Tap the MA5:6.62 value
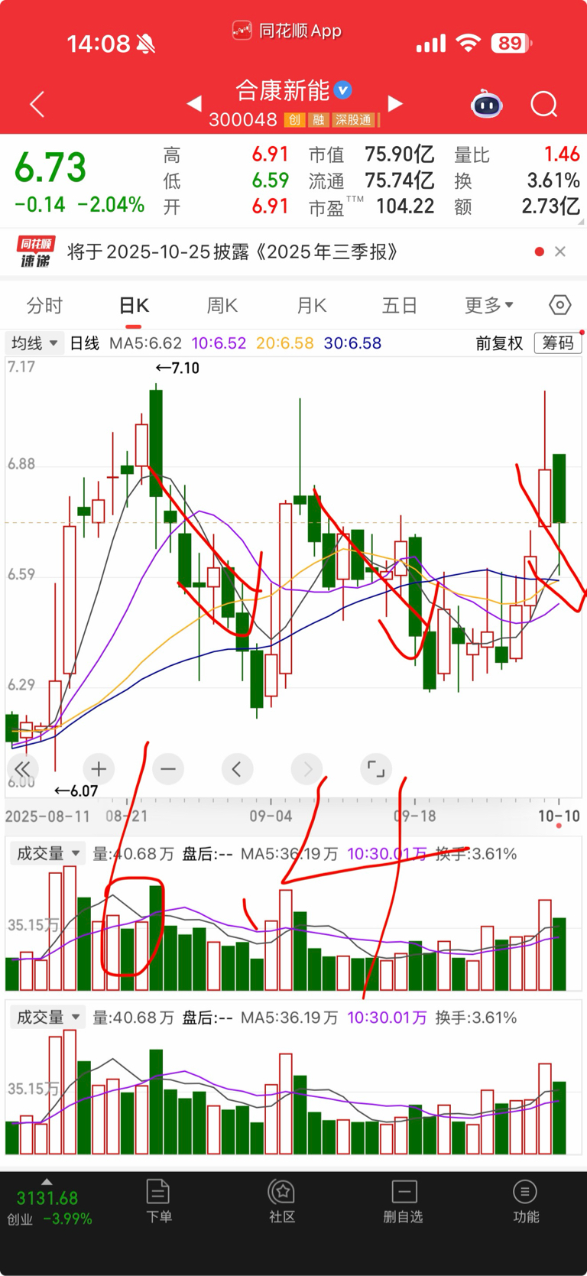This screenshot has width=587, height=1276. (x=146, y=343)
